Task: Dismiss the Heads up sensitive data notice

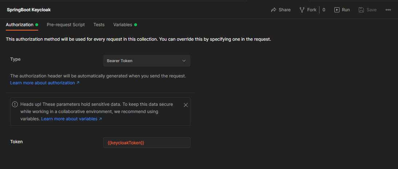Action: coord(186,105)
